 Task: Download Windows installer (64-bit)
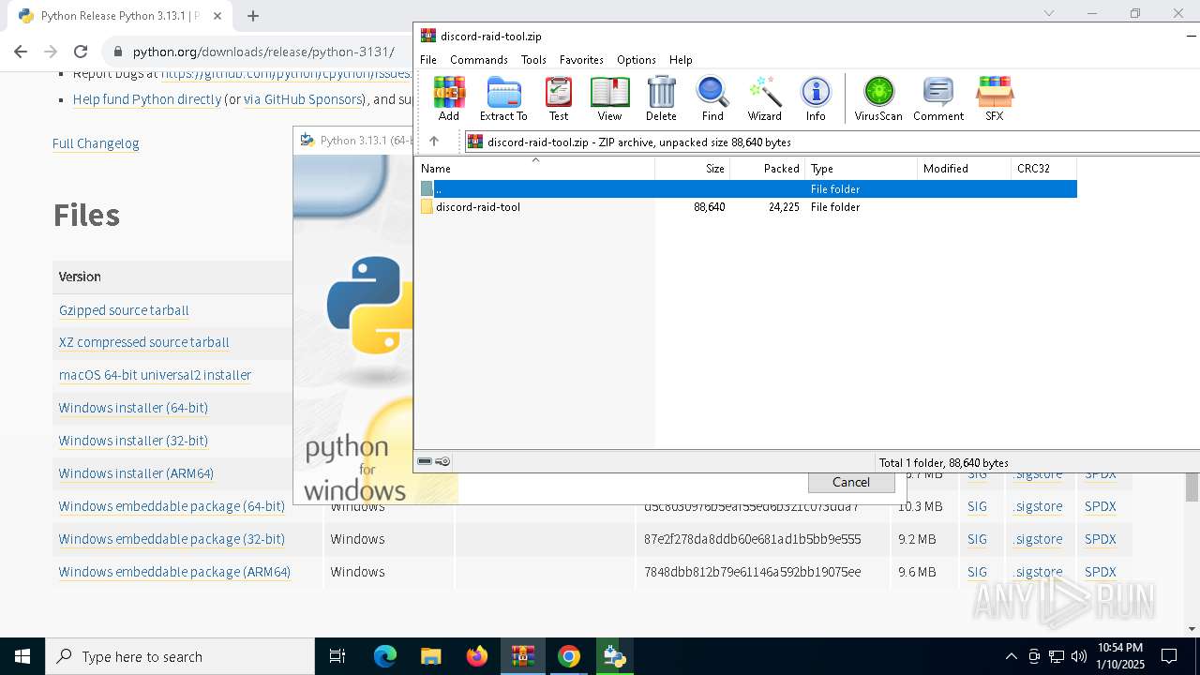point(133,408)
